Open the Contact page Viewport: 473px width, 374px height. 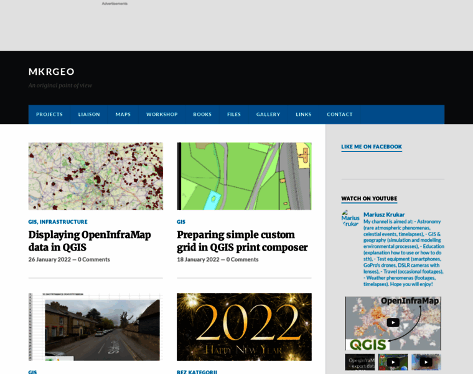click(x=340, y=115)
